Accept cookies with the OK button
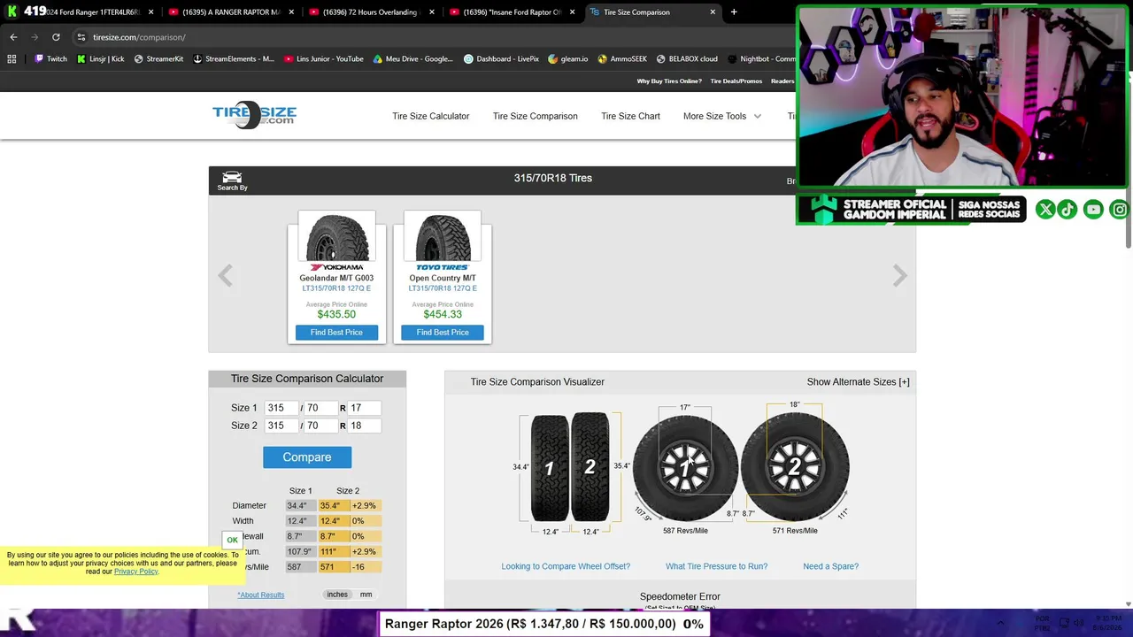The height and width of the screenshot is (637, 1133). click(232, 540)
